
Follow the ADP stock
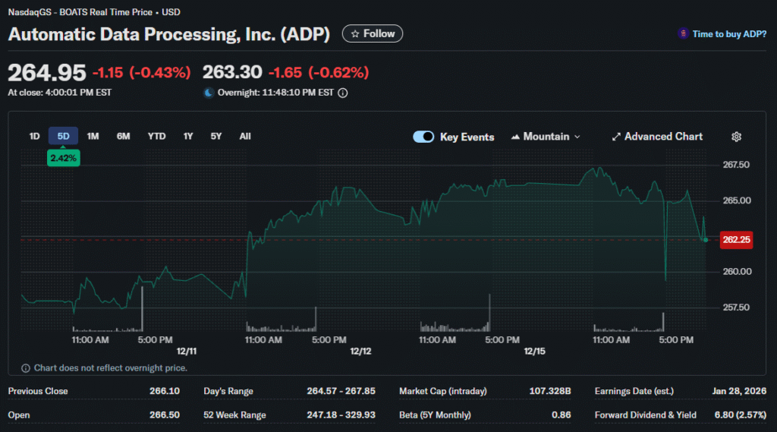pyautogui.click(x=373, y=33)
